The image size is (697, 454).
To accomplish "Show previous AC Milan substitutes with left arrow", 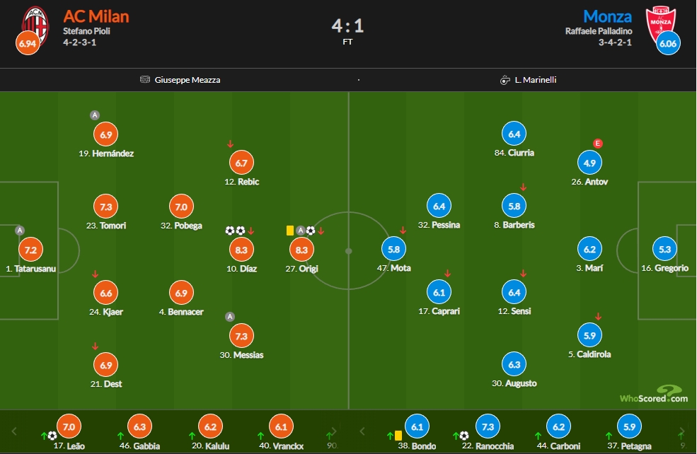I will [13, 431].
